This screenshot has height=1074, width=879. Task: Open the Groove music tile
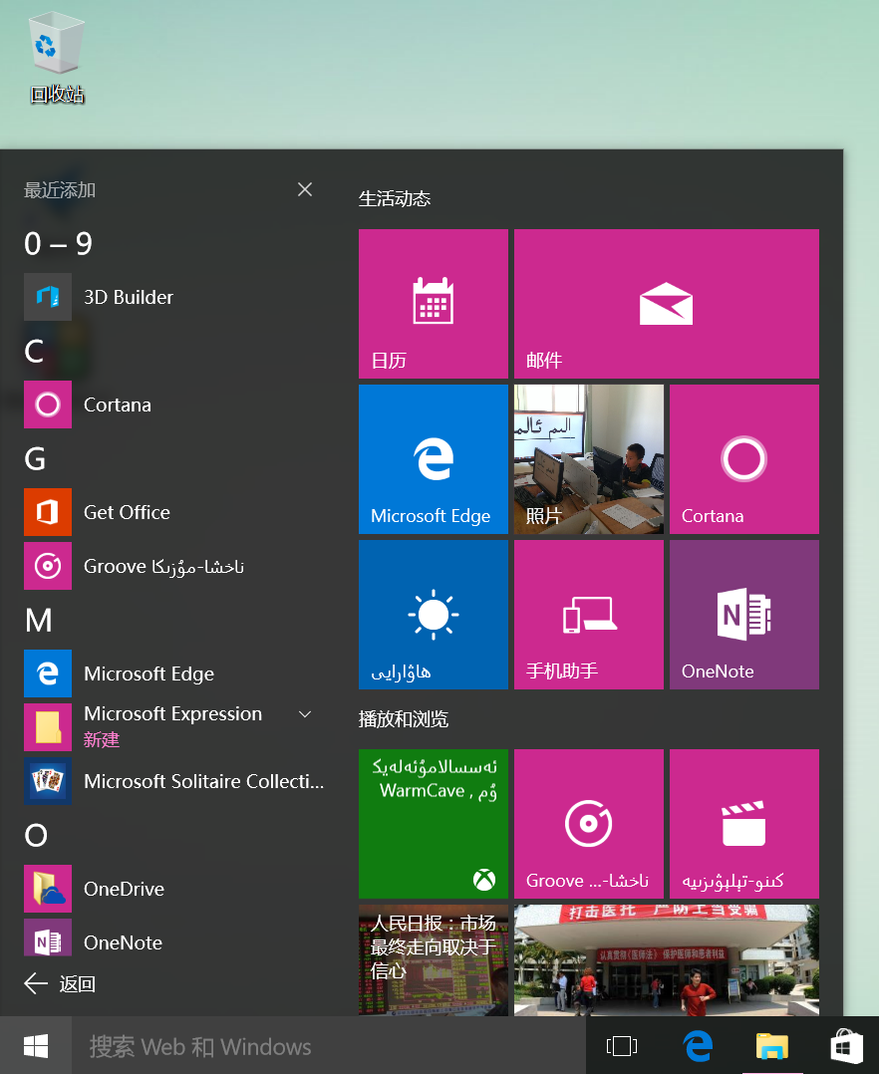click(589, 823)
